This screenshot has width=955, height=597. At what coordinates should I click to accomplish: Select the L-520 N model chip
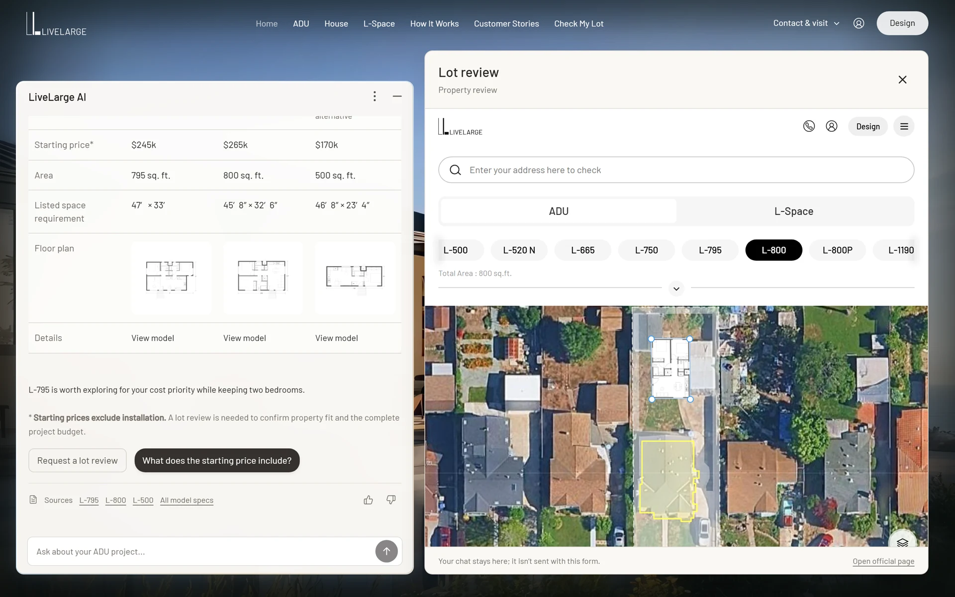(x=519, y=250)
